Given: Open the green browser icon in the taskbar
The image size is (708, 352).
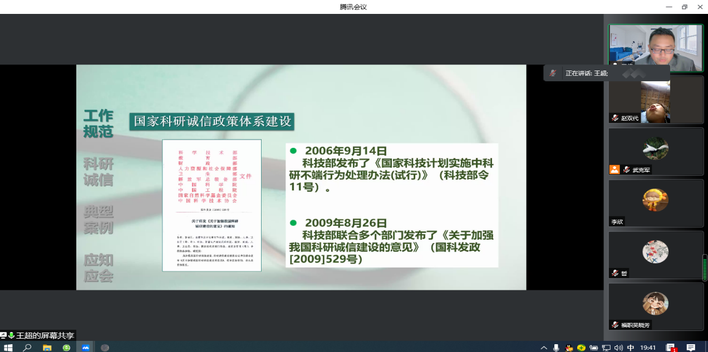Looking at the screenshot, I should coord(66,348).
